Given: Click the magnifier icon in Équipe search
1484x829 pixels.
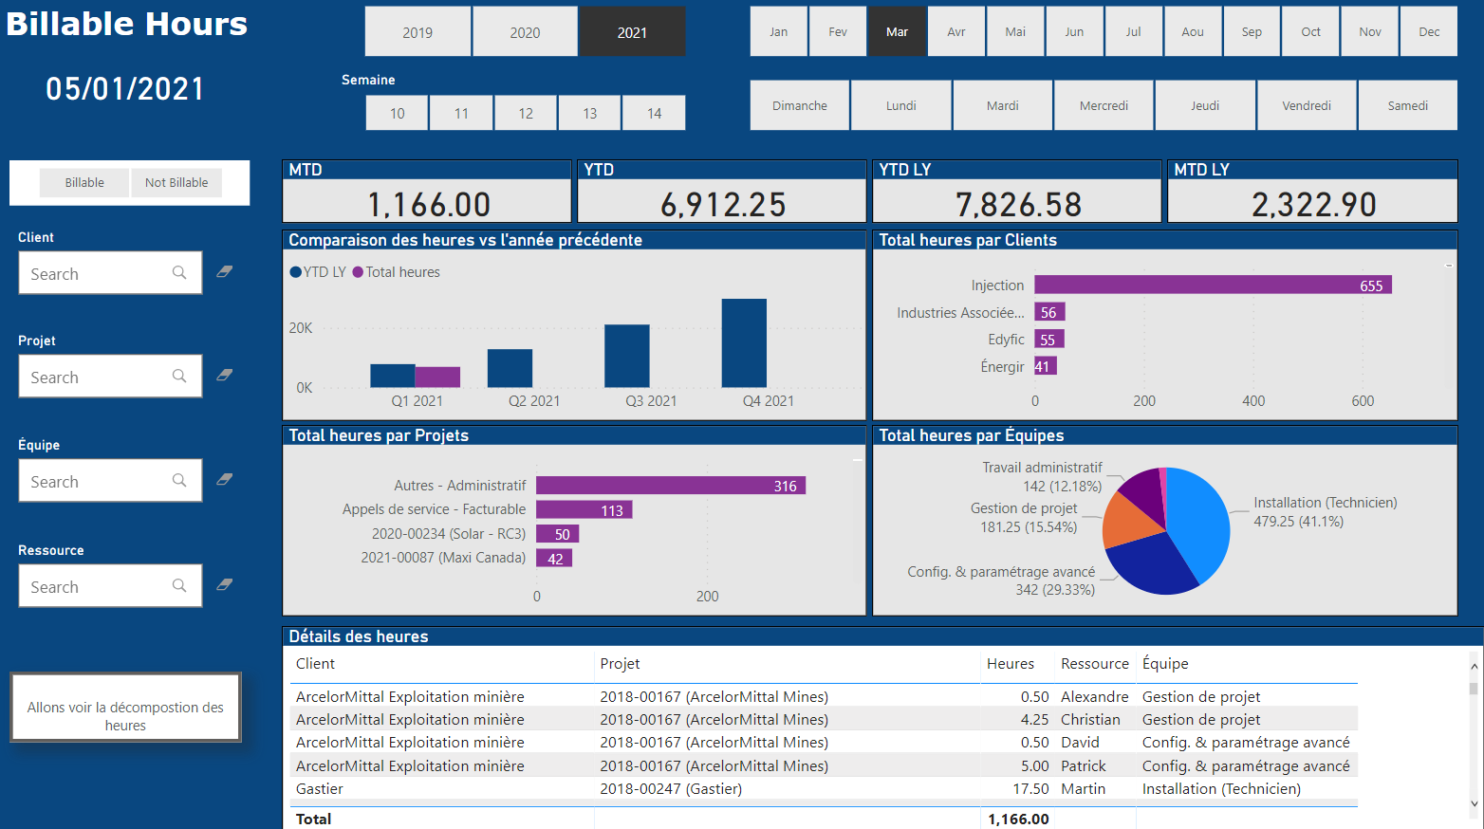Looking at the screenshot, I should [179, 481].
